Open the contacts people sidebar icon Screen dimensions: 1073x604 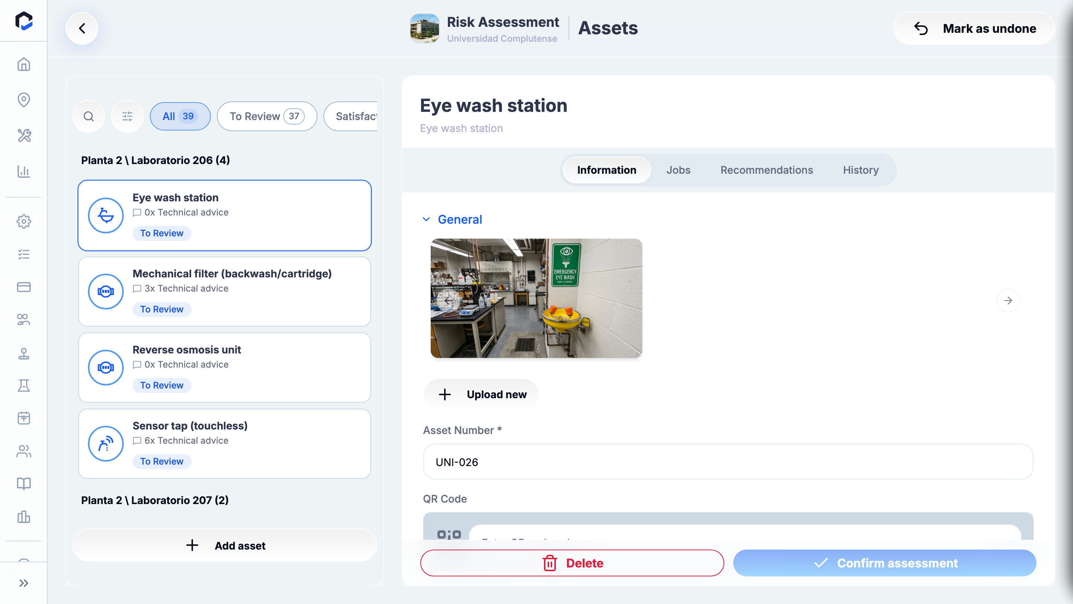(x=24, y=451)
